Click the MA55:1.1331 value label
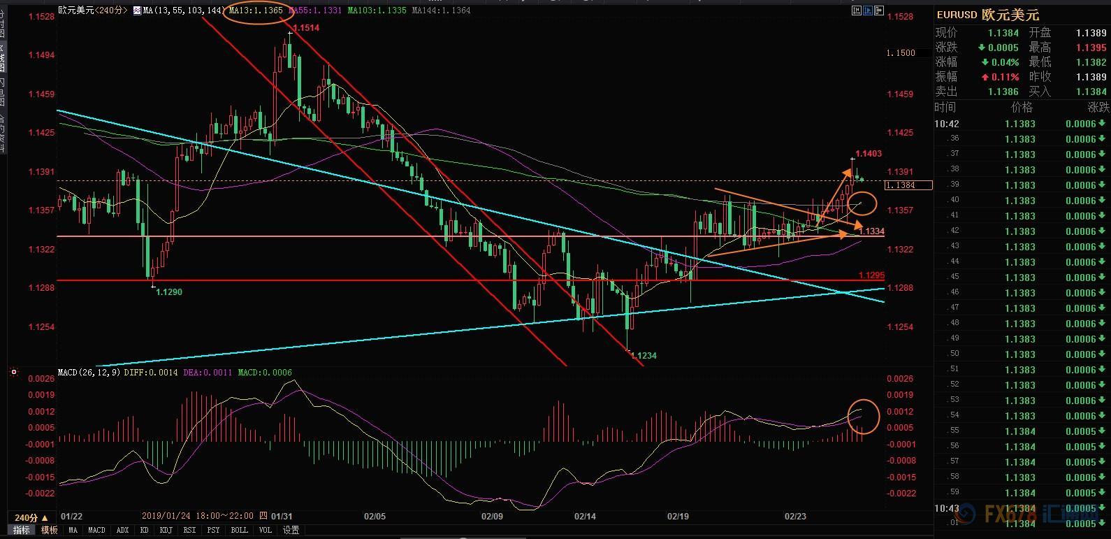Viewport: 1111px width, 539px height. (315, 10)
